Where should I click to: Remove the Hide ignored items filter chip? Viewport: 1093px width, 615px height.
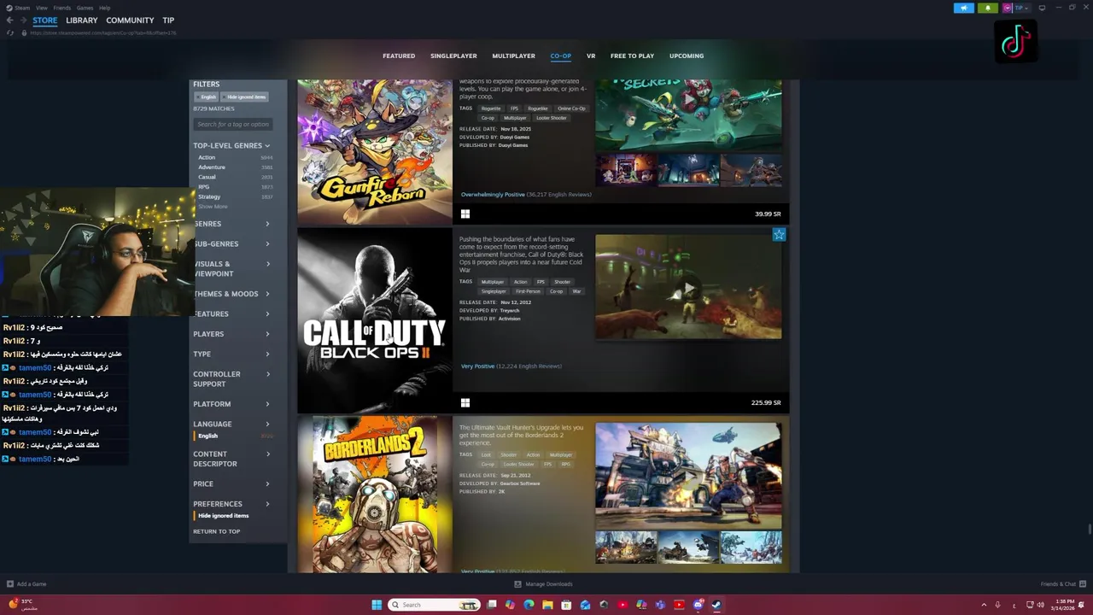pyautogui.click(x=246, y=97)
